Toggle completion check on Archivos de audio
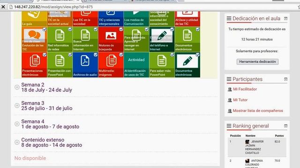The height and width of the screenshot is (168, 300). coord(96,55)
